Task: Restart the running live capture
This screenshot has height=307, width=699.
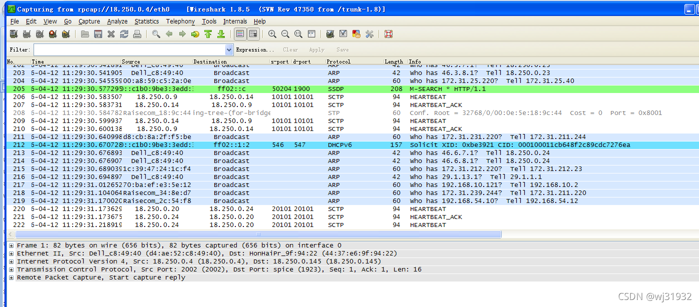Action: pyautogui.click(x=66, y=34)
